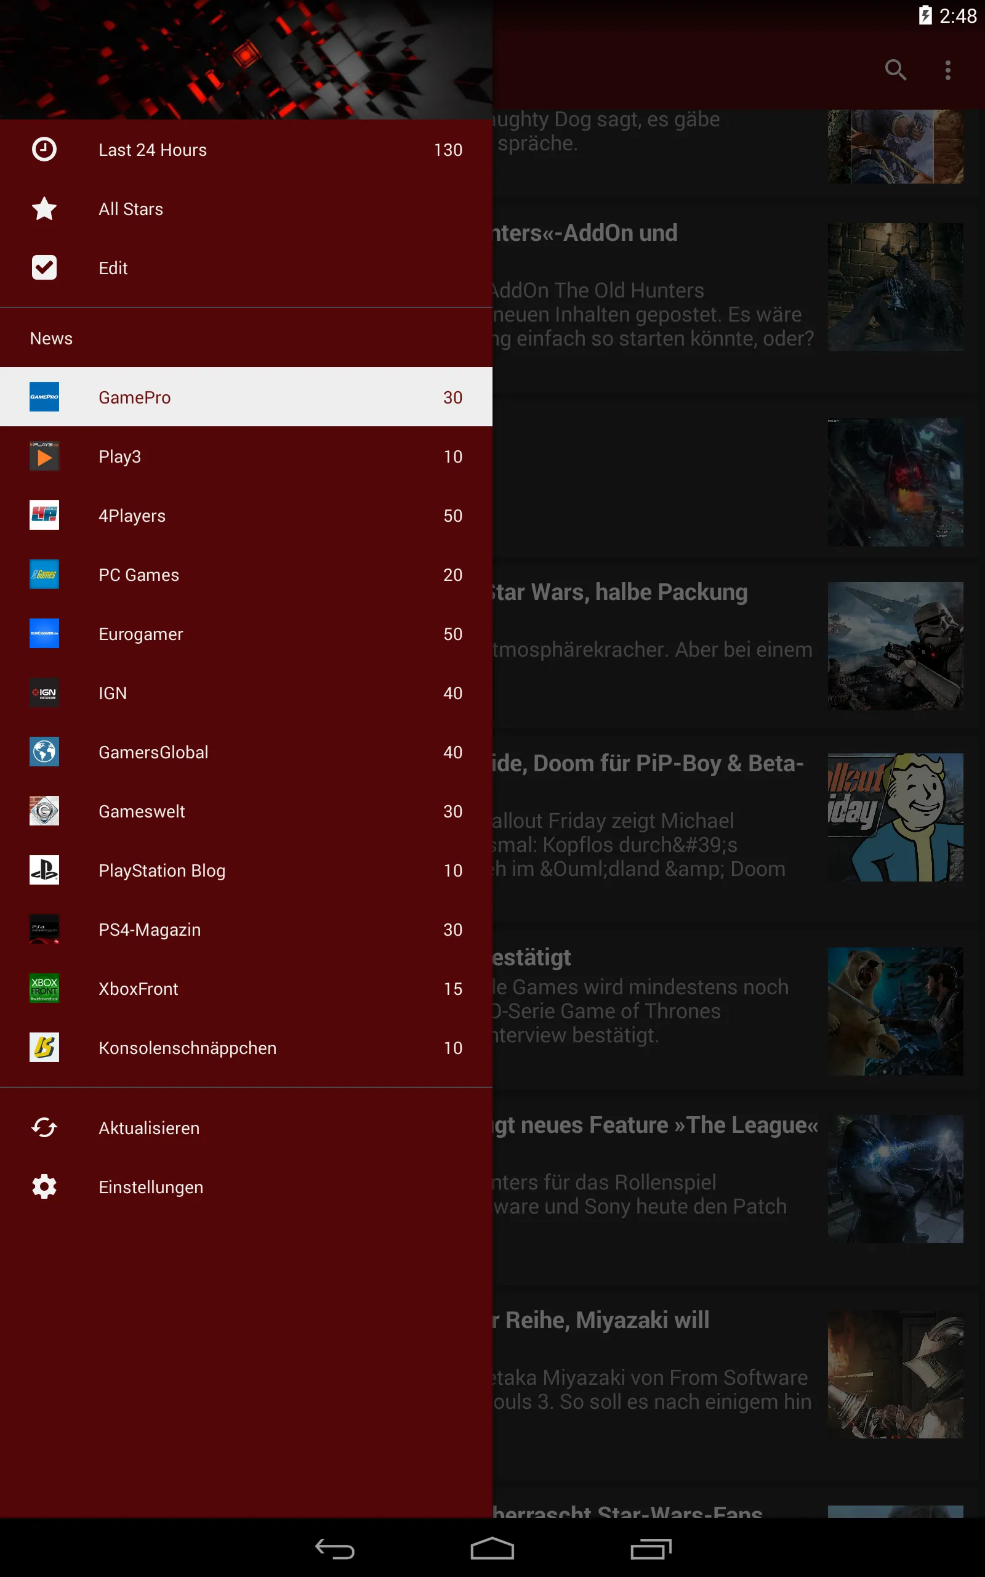Tap the Android back button
This screenshot has height=1577, width=985.
(335, 1548)
